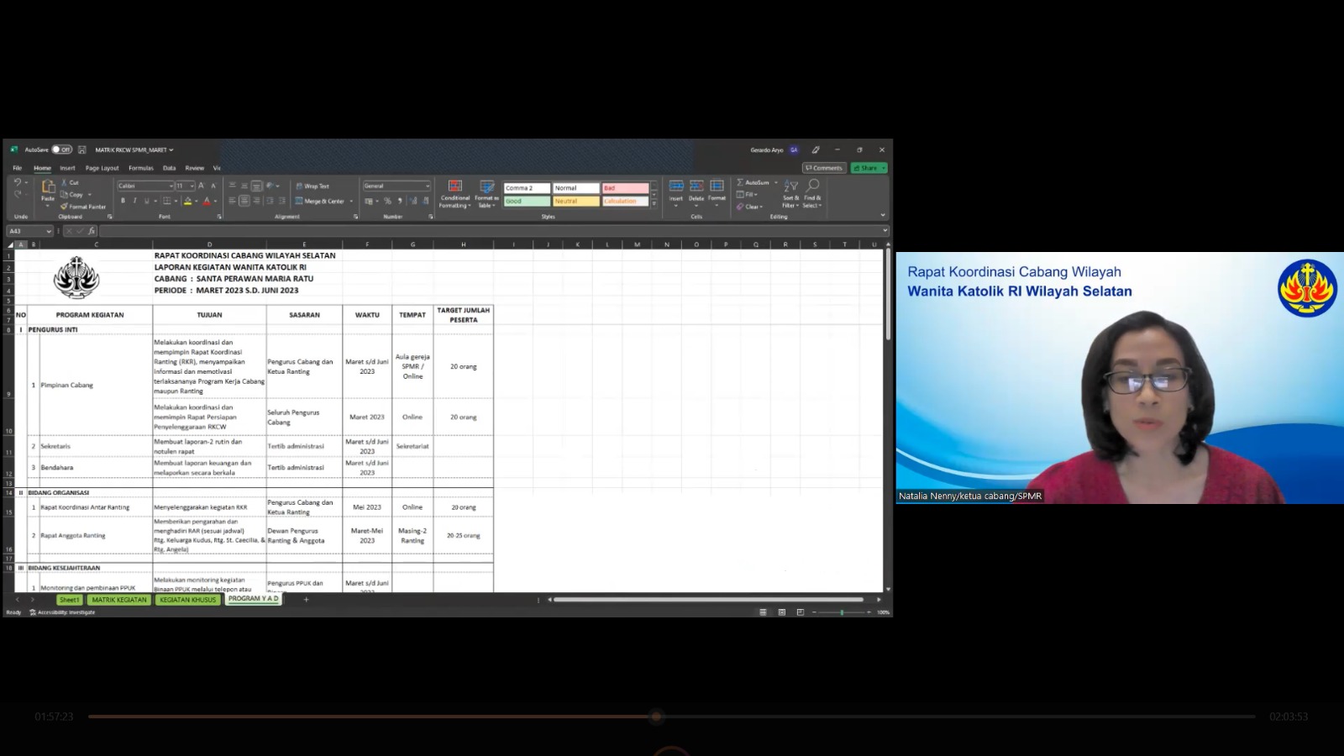Viewport: 1344px width, 756px height.
Task: Open the Comments button
Action: click(824, 168)
